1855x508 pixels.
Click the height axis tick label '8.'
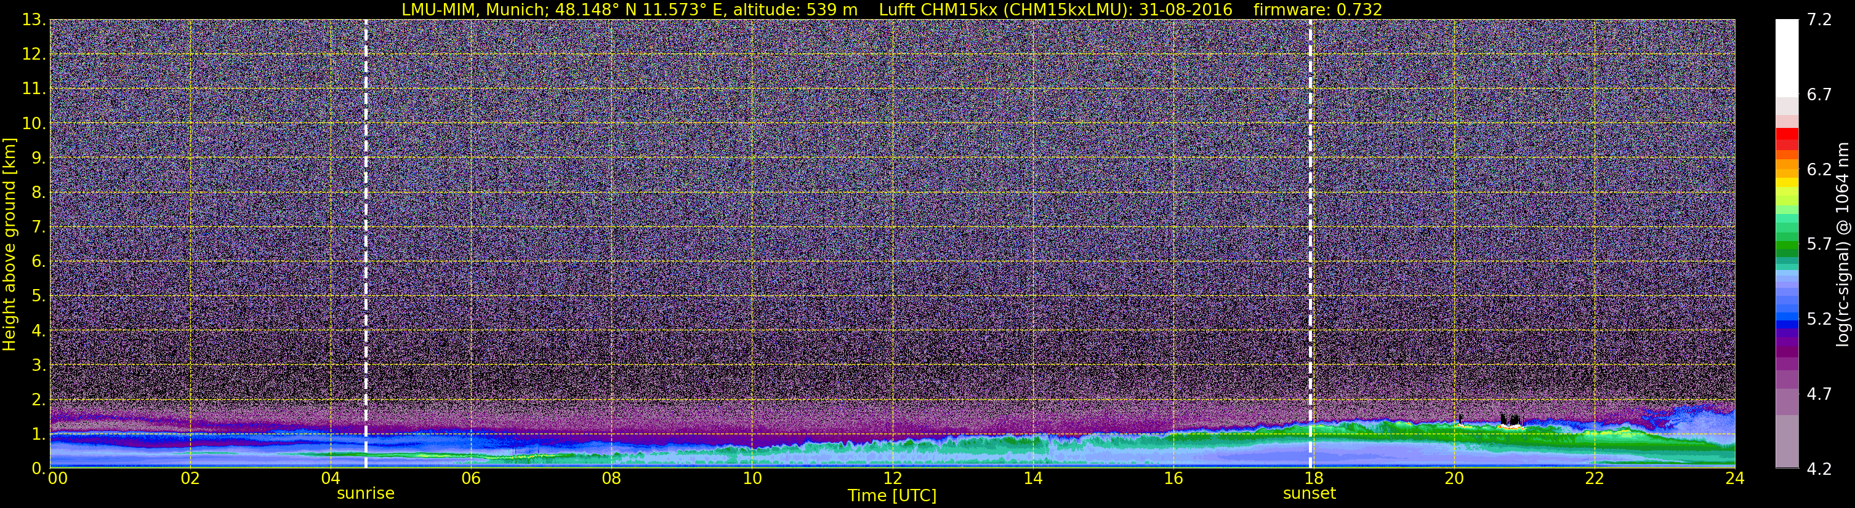(x=38, y=192)
